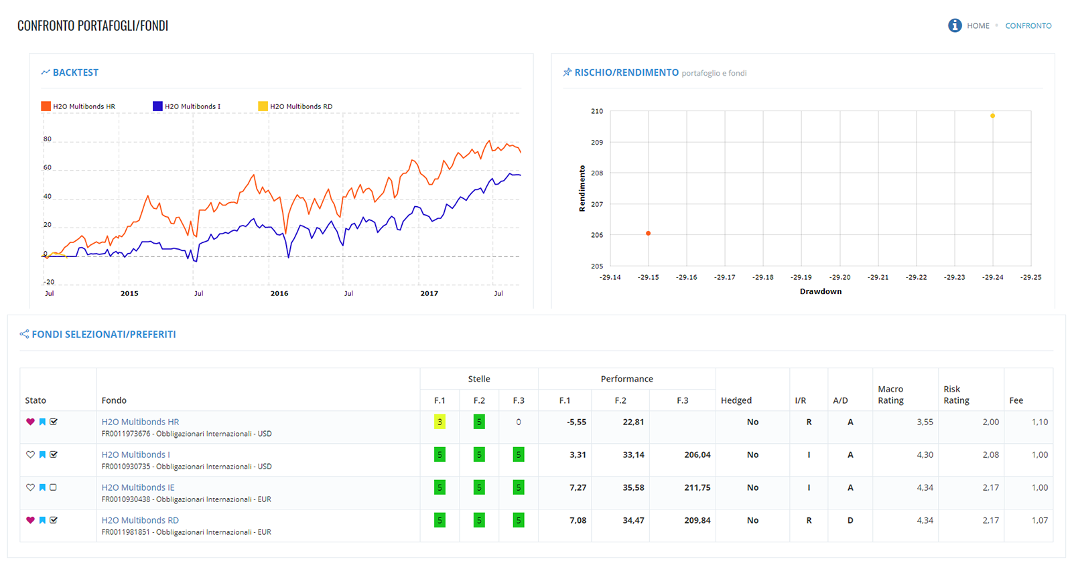
Task: Go to HOME breadcrumb
Action: tap(978, 25)
